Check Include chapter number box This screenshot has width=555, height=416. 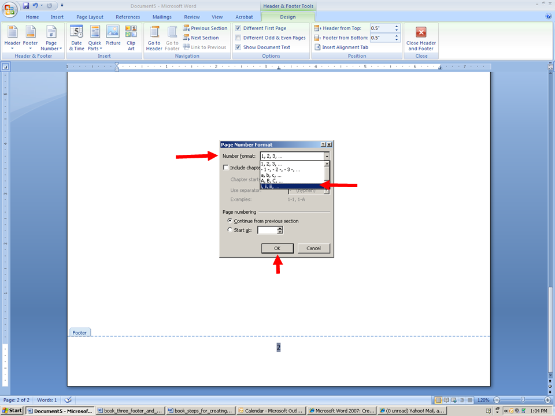(225, 168)
